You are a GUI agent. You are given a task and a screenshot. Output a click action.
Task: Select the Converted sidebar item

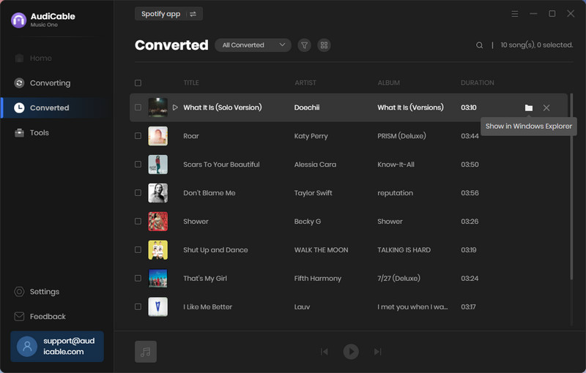[x=57, y=108]
